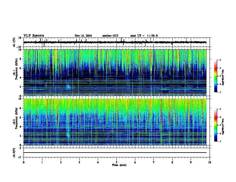Image resolution: width=236 pixels, height=182 pixels.
Task: Click the ch.3(V) flat line panel
Action: point(117,153)
